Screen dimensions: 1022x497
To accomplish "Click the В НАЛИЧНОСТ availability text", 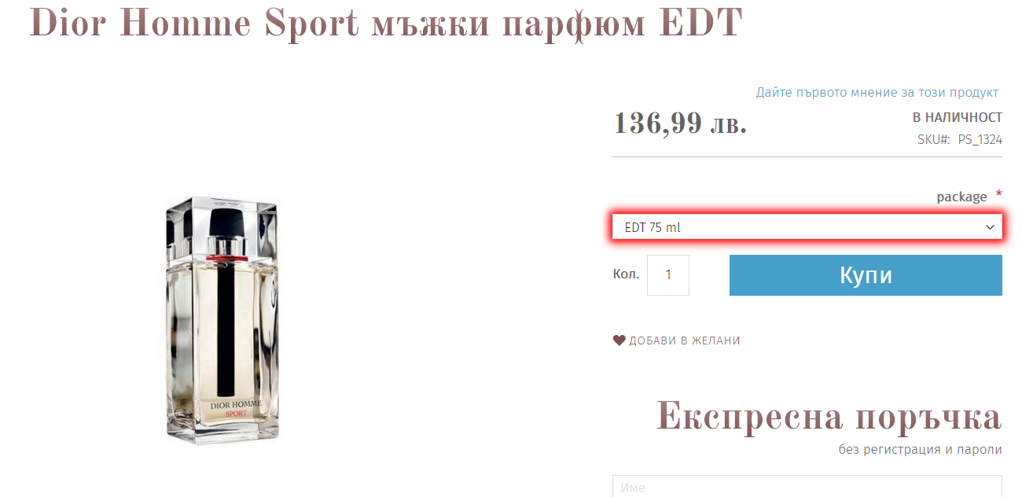I will pos(957,117).
